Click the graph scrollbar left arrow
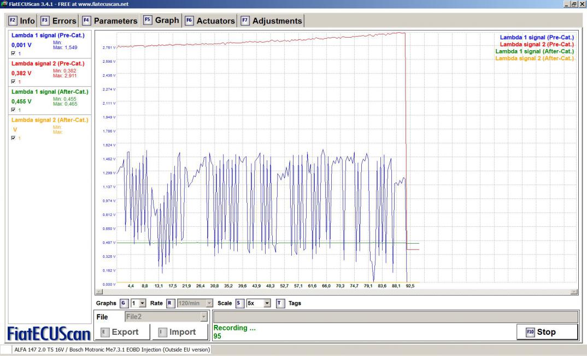This screenshot has width=587, height=356. (x=98, y=292)
